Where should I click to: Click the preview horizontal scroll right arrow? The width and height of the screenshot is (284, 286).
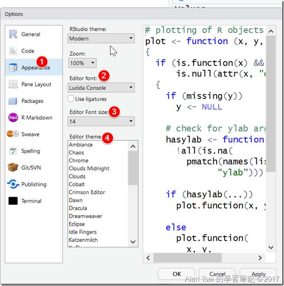[x=260, y=258]
